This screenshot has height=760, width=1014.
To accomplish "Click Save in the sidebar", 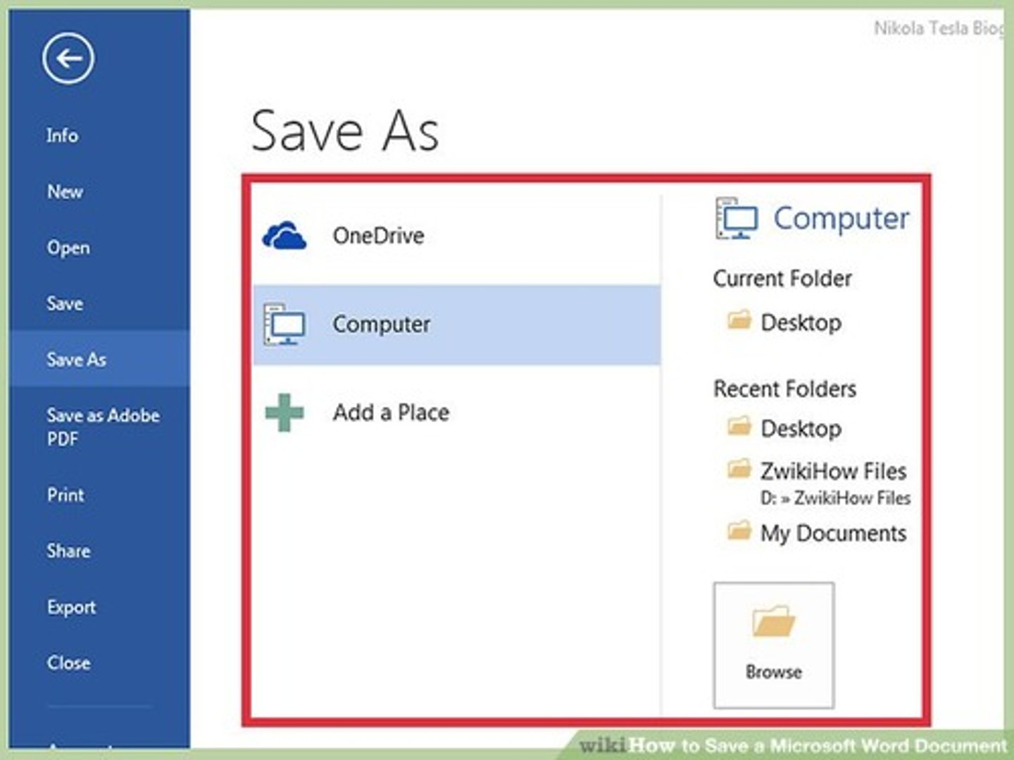I will pyautogui.click(x=99, y=303).
